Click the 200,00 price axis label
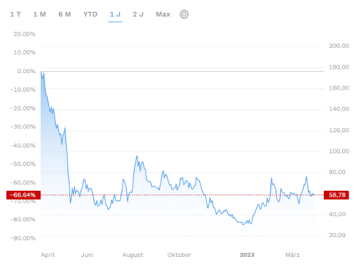This screenshot has width=360, height=267. pyautogui.click(x=339, y=46)
